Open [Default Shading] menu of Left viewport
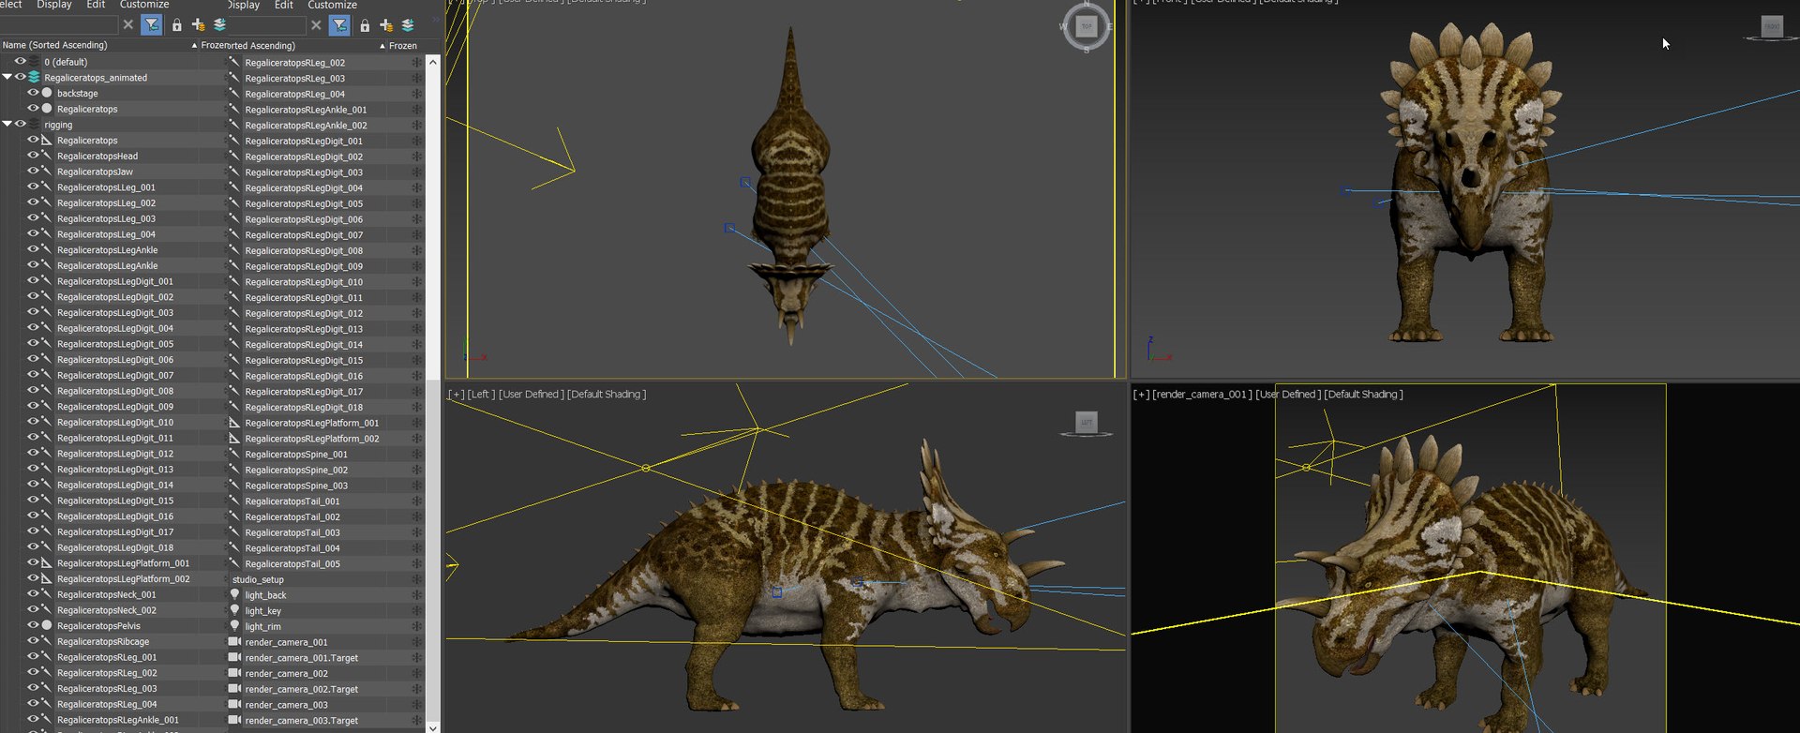The height and width of the screenshot is (733, 1800). [x=607, y=395]
